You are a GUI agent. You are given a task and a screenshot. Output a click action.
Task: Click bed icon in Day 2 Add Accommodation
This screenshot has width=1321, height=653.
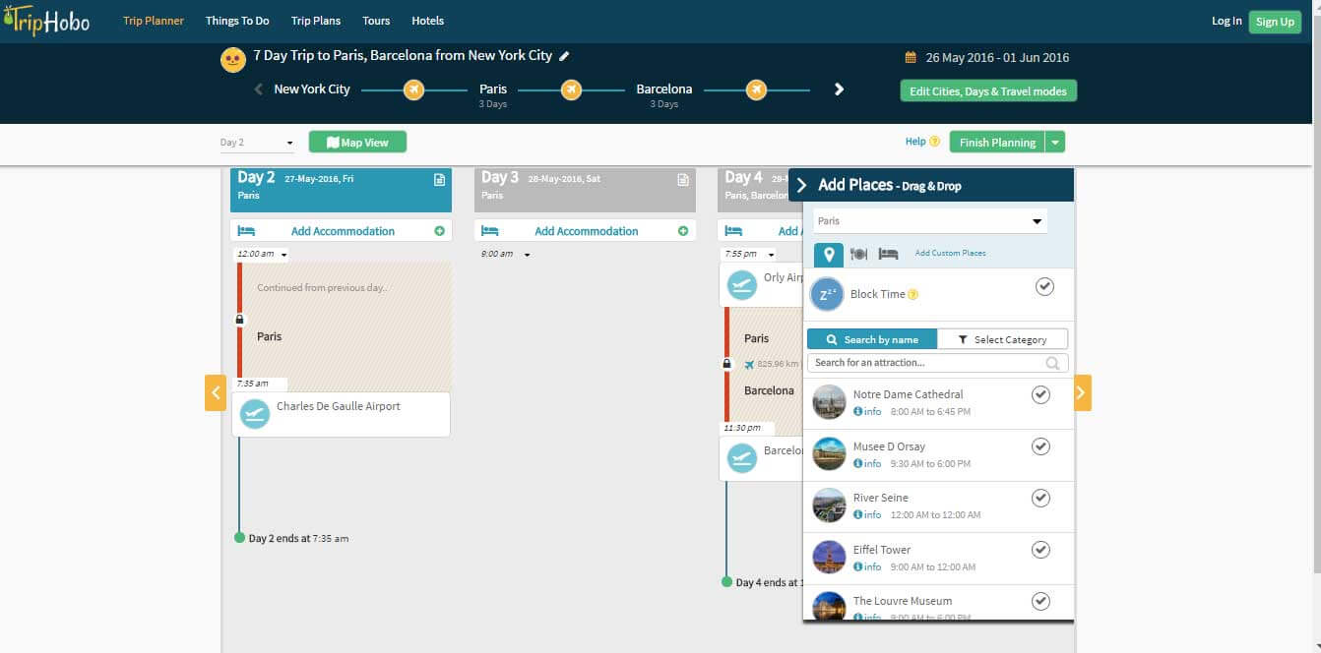coord(246,231)
